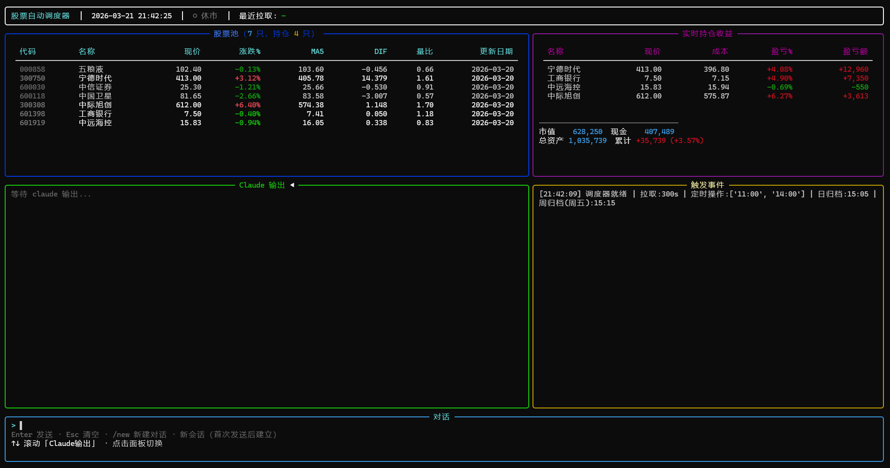Click the +12,960 profit amount
Screen dimensions: 890x468
[853, 69]
